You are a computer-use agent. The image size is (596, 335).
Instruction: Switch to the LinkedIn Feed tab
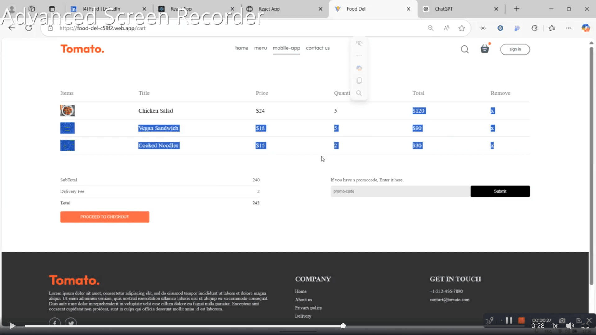[108, 9]
